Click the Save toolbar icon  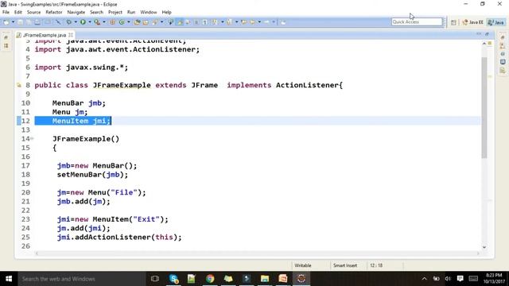pos(20,22)
